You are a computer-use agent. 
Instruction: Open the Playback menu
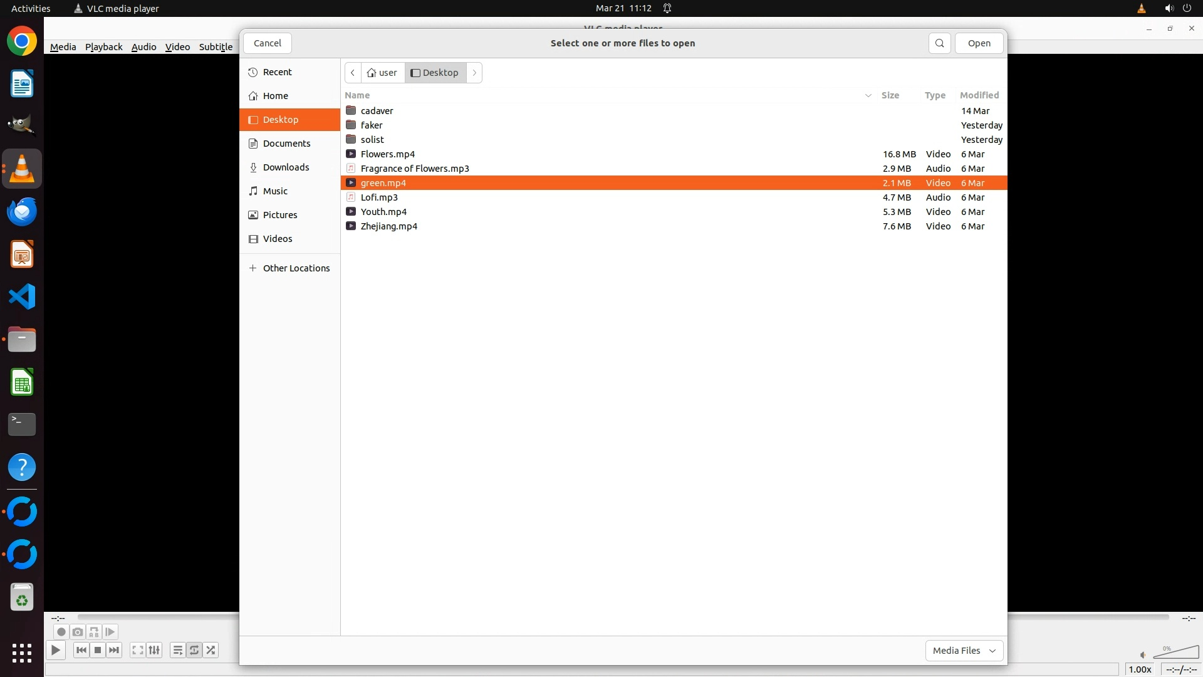tap(103, 47)
